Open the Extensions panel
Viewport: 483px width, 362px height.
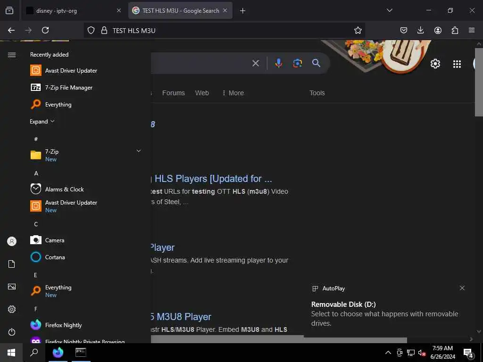coord(455,30)
